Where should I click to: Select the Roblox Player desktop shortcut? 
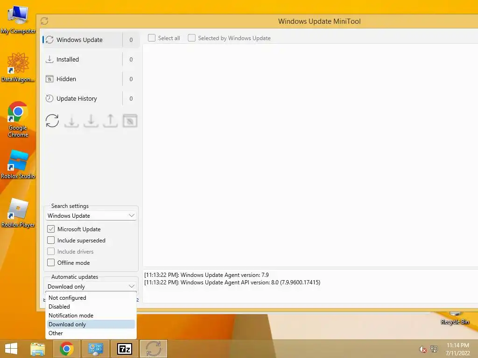pos(18,213)
